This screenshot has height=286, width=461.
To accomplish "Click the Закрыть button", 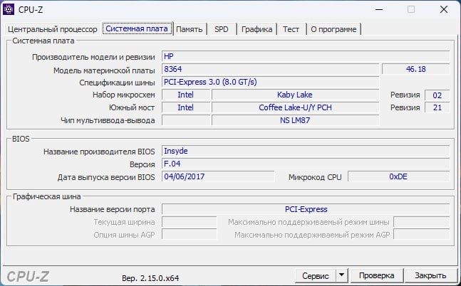I will (430, 276).
